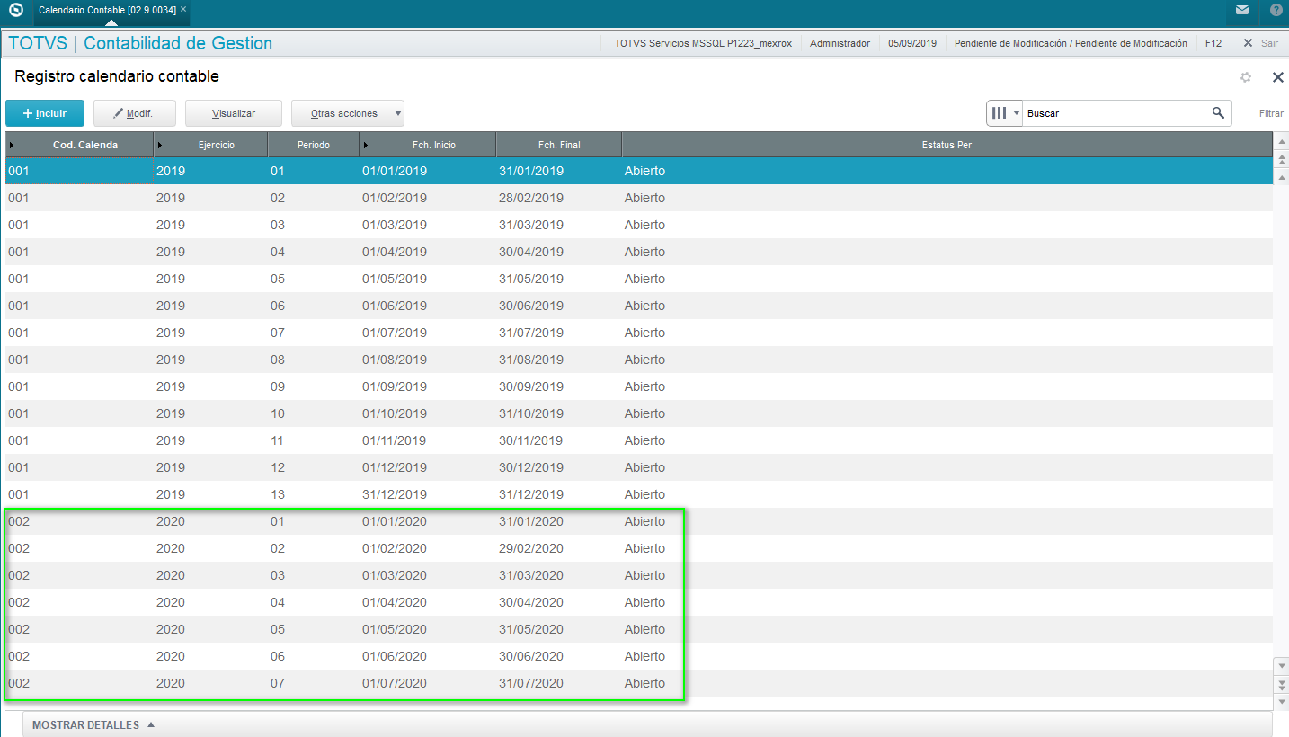Image resolution: width=1289 pixels, height=737 pixels.
Task: Click the F12 shortcut in header bar
Action: tap(1213, 43)
